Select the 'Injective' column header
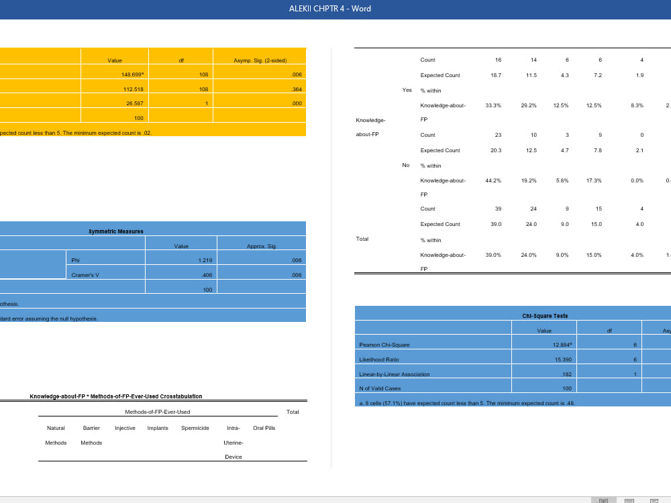 click(x=125, y=428)
